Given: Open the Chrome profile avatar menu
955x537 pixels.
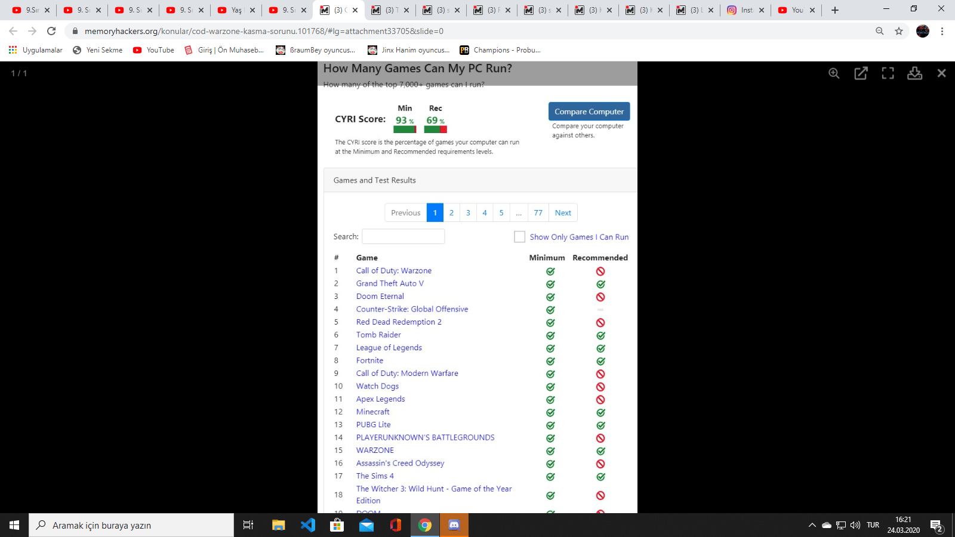Looking at the screenshot, I should (923, 31).
